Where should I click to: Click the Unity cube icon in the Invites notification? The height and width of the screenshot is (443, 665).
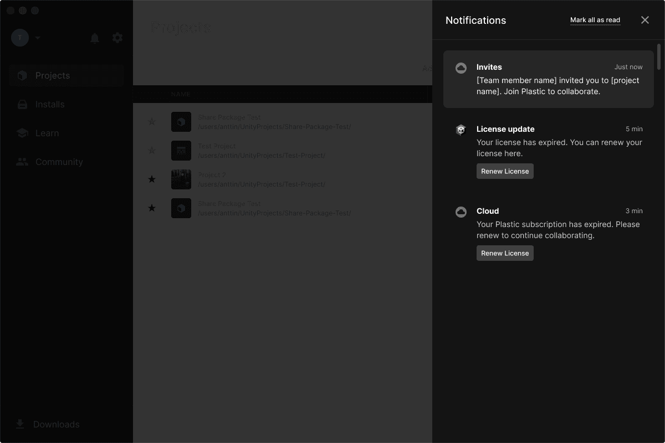click(461, 68)
